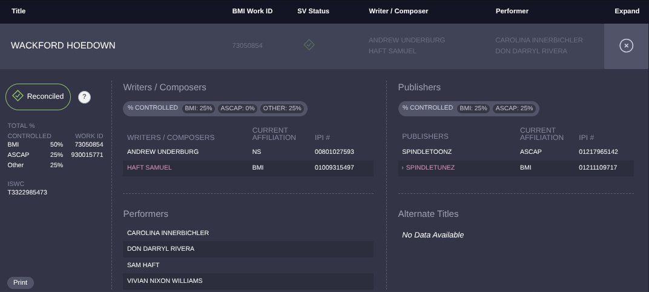Viewport: 649px width, 292px height.
Task: Click the work ID 73050854 in header row
Action: 248,45
